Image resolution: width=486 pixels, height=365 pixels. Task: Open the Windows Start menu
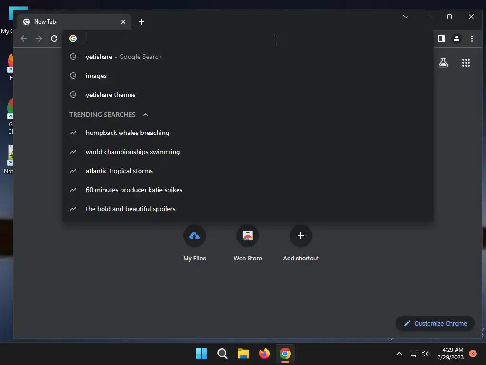point(201,354)
